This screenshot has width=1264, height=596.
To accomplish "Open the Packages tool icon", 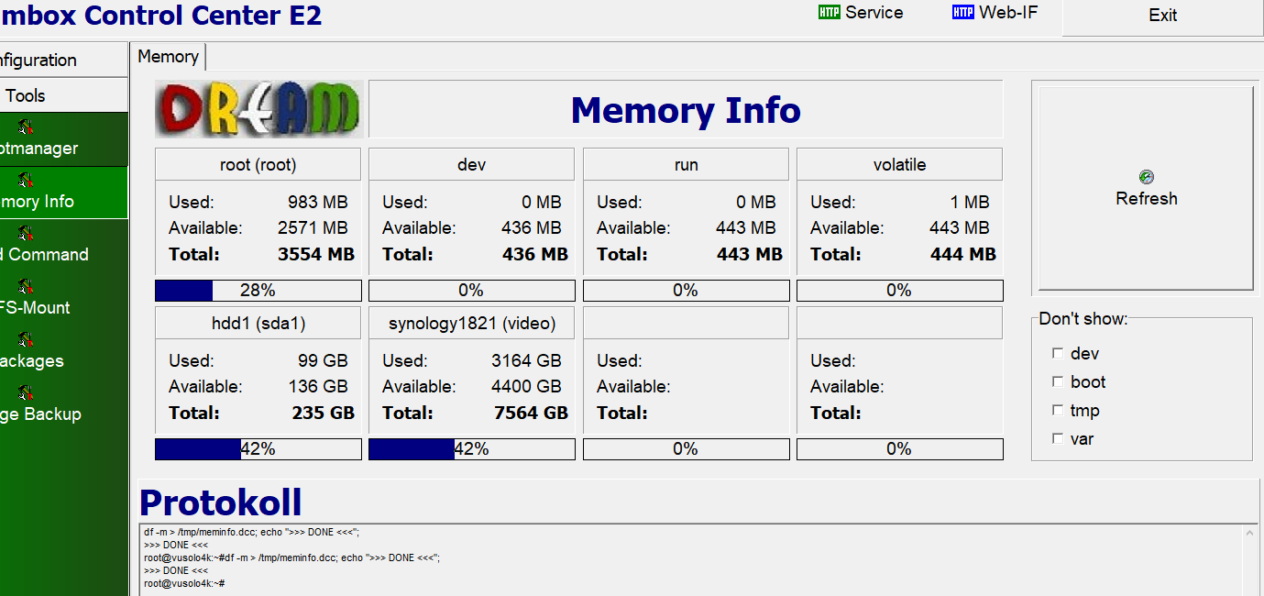I will point(26,340).
